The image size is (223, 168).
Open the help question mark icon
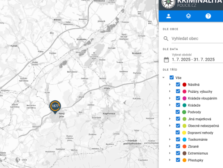(208, 16)
